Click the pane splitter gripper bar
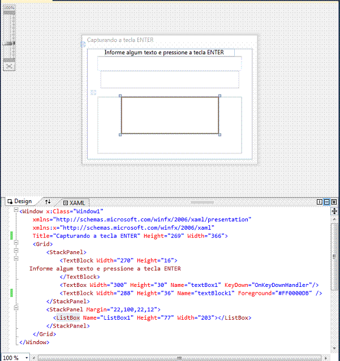340x361 pixels. pyautogui.click(x=202, y=202)
